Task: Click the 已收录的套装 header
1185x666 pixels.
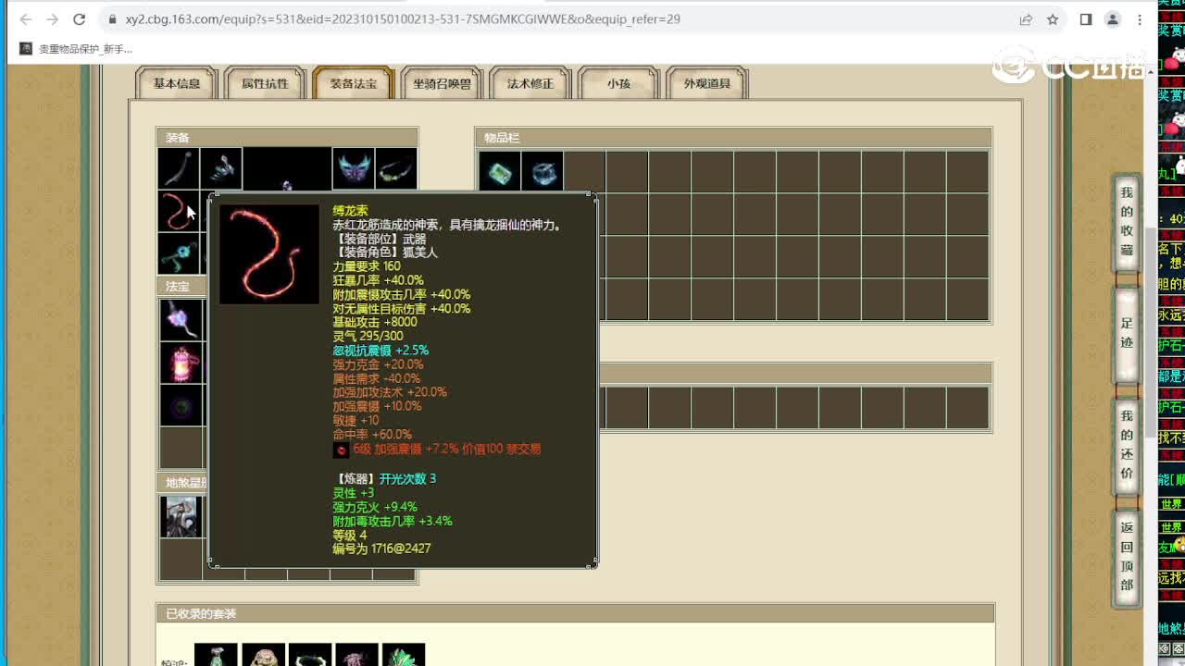Action: click(x=575, y=613)
